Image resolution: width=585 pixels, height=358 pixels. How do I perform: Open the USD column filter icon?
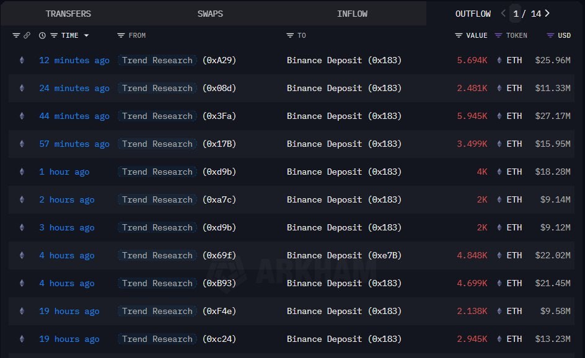[x=550, y=35]
